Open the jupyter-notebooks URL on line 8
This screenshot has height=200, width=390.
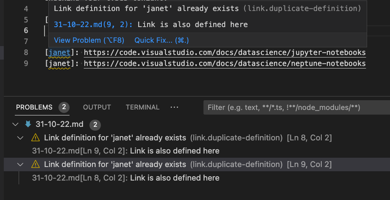click(225, 52)
